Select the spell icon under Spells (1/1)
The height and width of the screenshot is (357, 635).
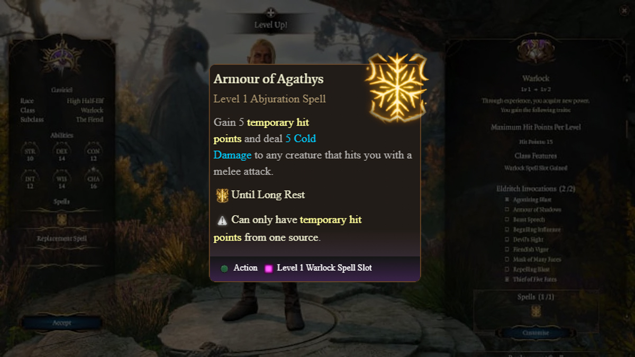536,311
